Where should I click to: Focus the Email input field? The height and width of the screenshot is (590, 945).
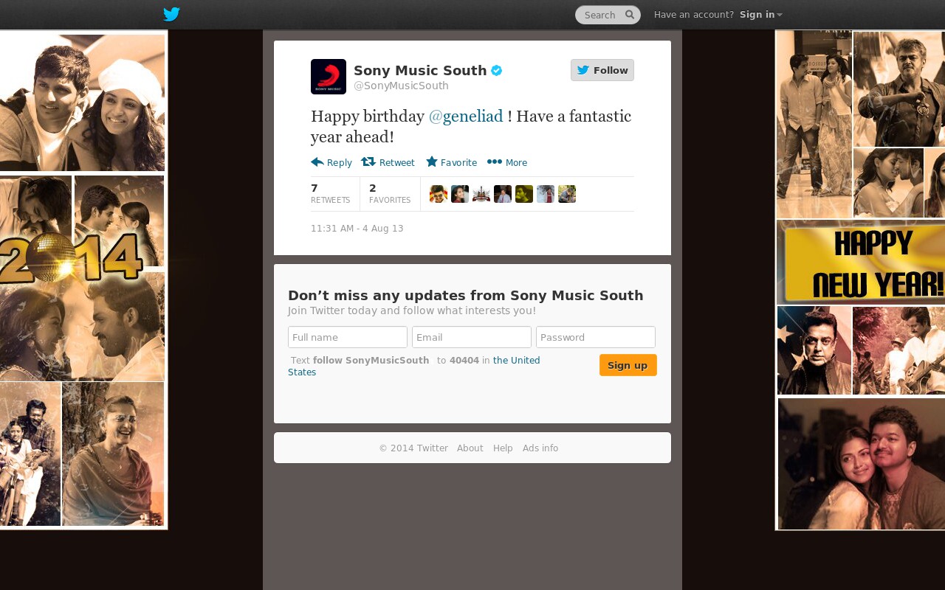(472, 337)
